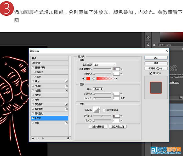Click the style preview thumbnail

pos(156,88)
